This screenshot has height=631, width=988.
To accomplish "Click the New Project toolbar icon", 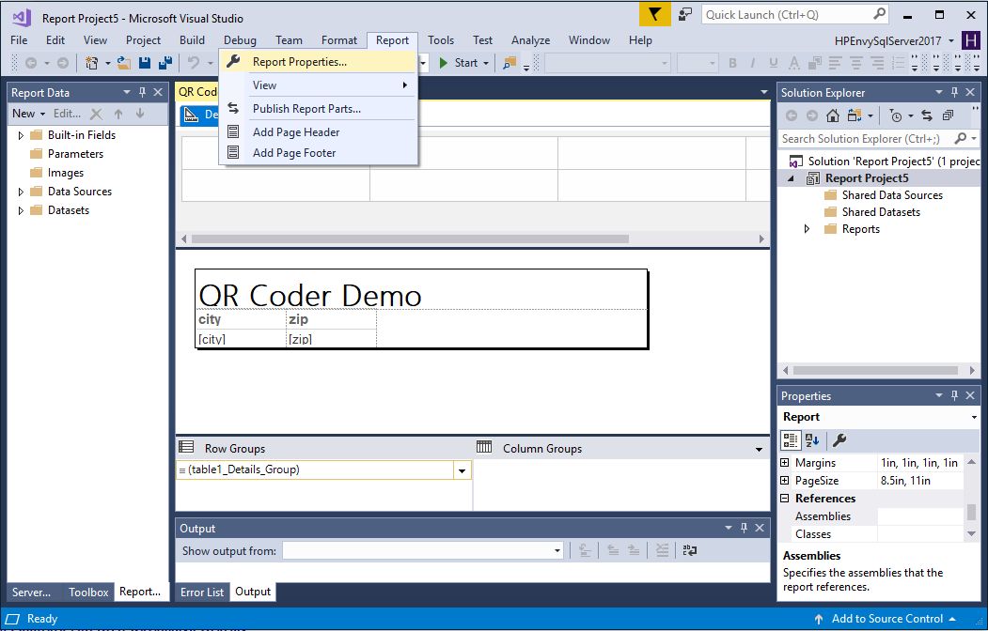I will click(x=92, y=63).
